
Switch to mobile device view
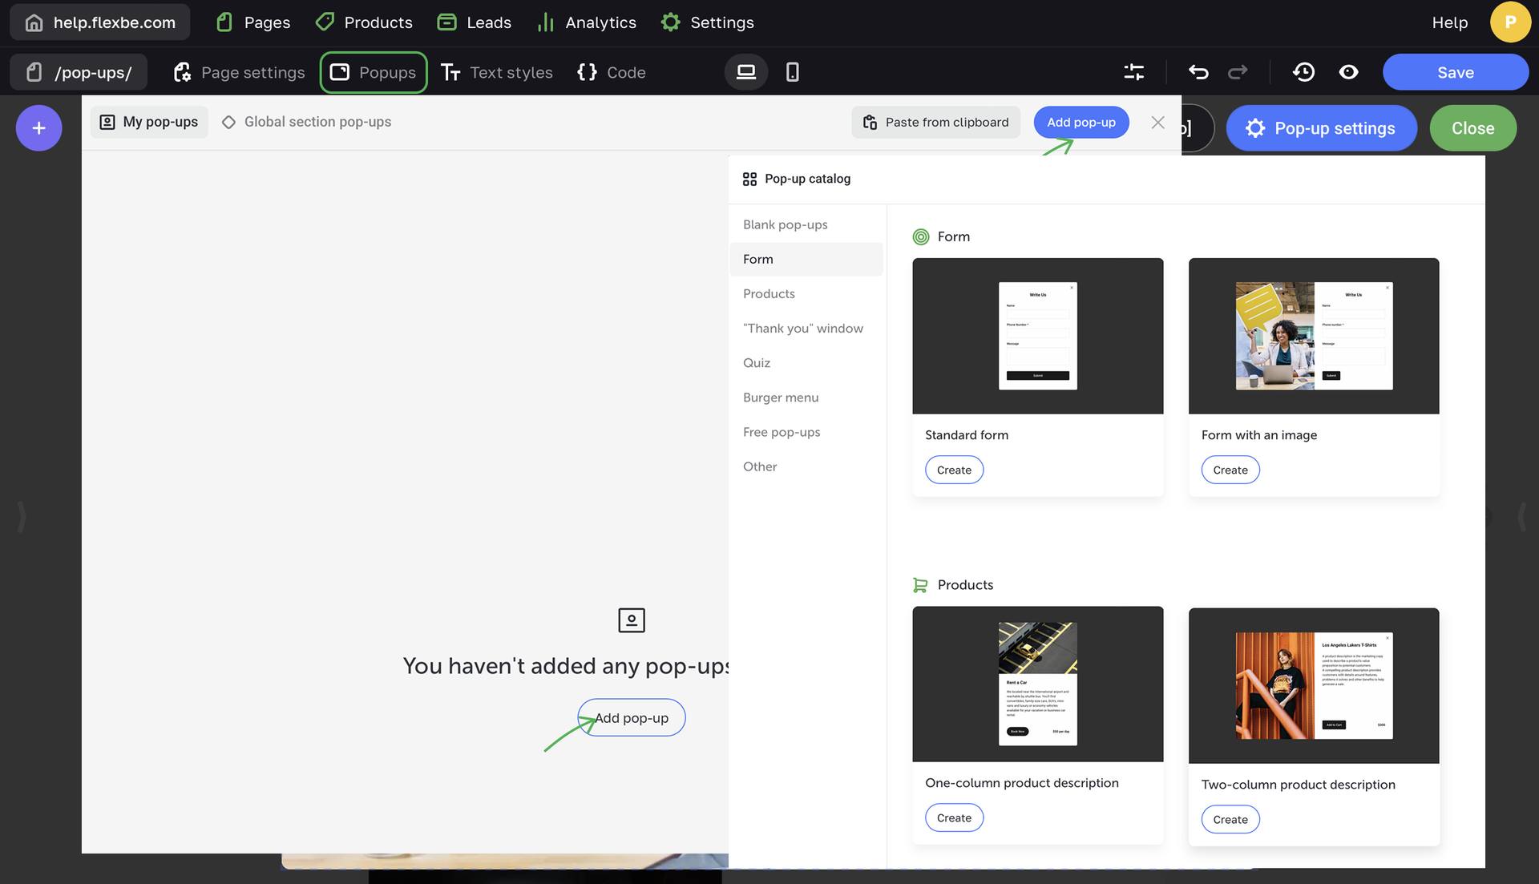pyautogui.click(x=792, y=72)
